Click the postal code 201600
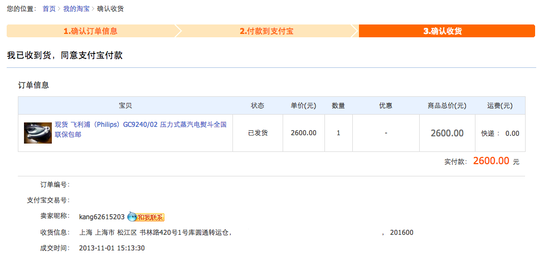Screen dimensions: 539x261 tap(402, 233)
